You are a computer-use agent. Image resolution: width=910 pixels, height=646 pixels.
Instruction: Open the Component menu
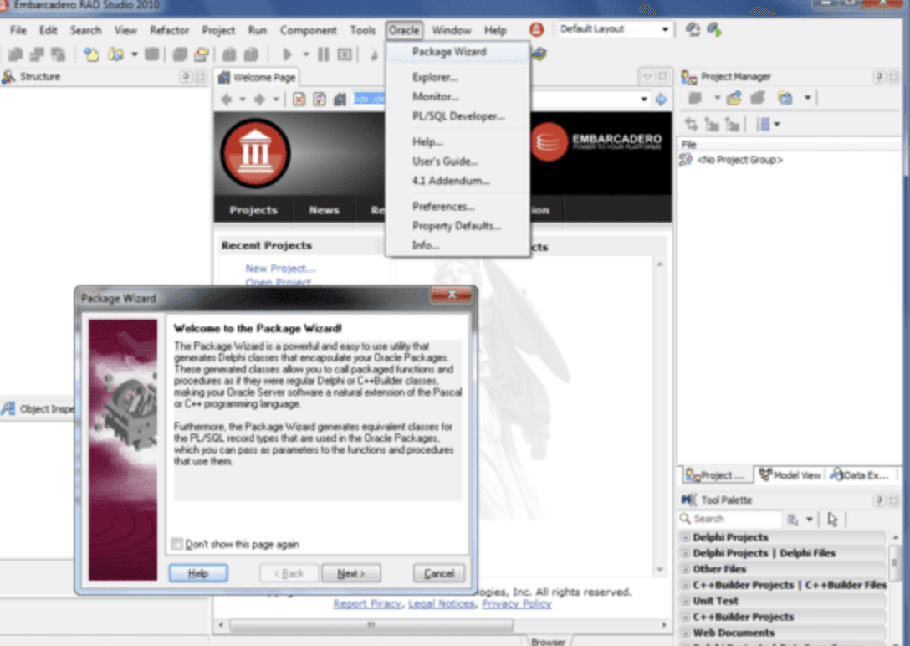(308, 30)
